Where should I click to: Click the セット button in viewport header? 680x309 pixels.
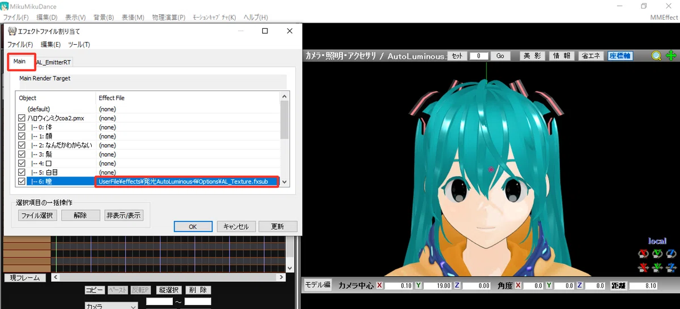(458, 56)
